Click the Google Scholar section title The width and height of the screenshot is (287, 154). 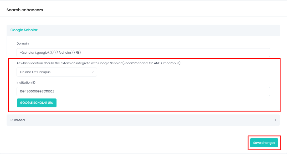(24, 30)
